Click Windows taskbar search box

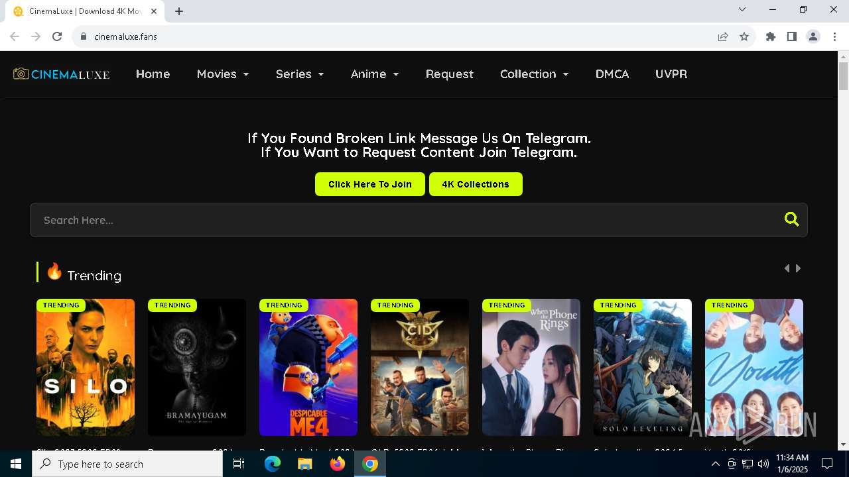(x=127, y=464)
